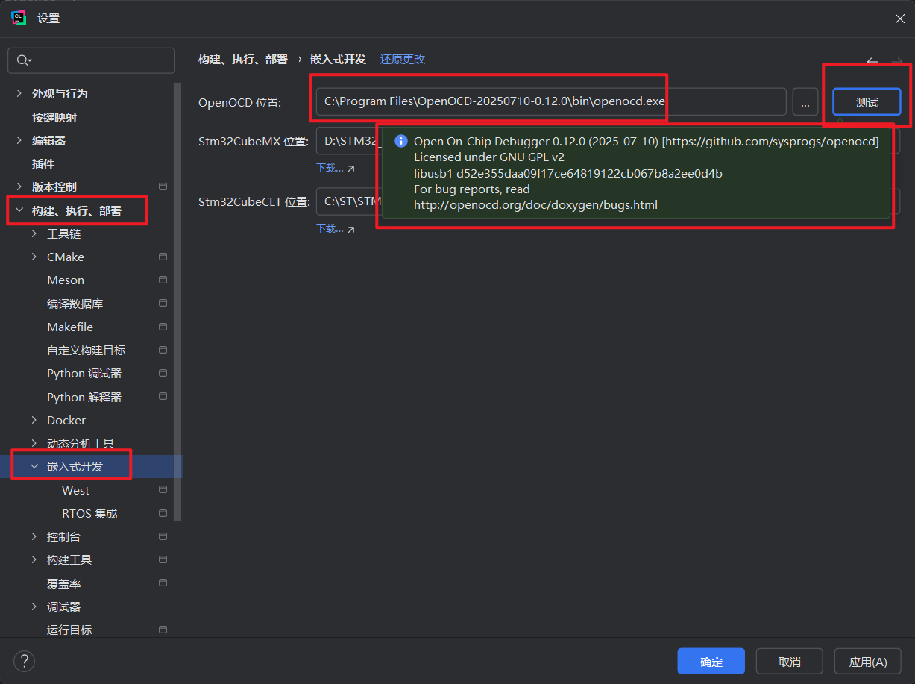The image size is (915, 684).
Task: Click the settings search input box
Action: click(91, 60)
